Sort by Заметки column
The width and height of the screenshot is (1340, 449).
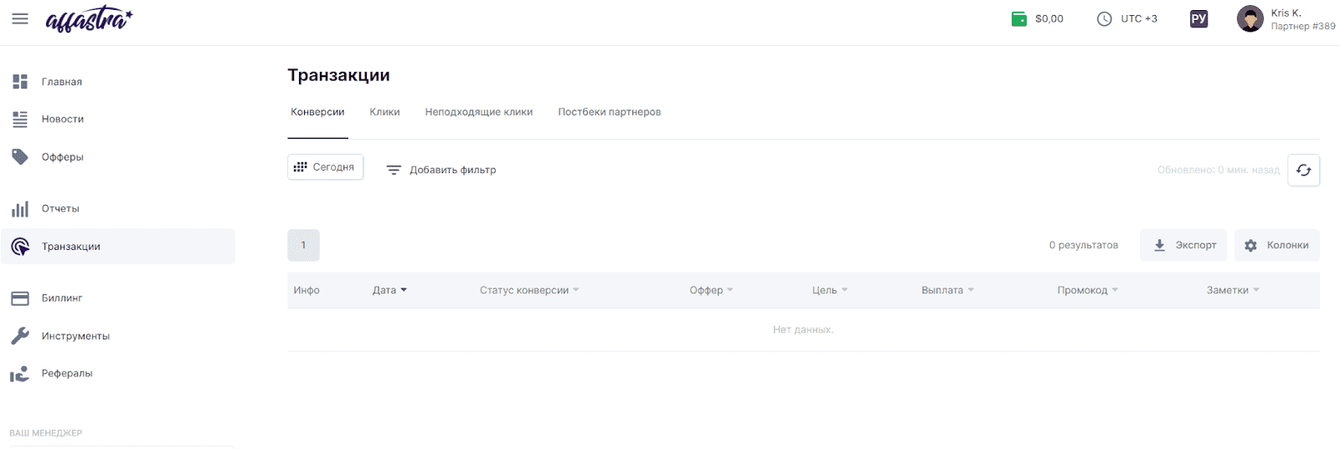coord(1233,290)
